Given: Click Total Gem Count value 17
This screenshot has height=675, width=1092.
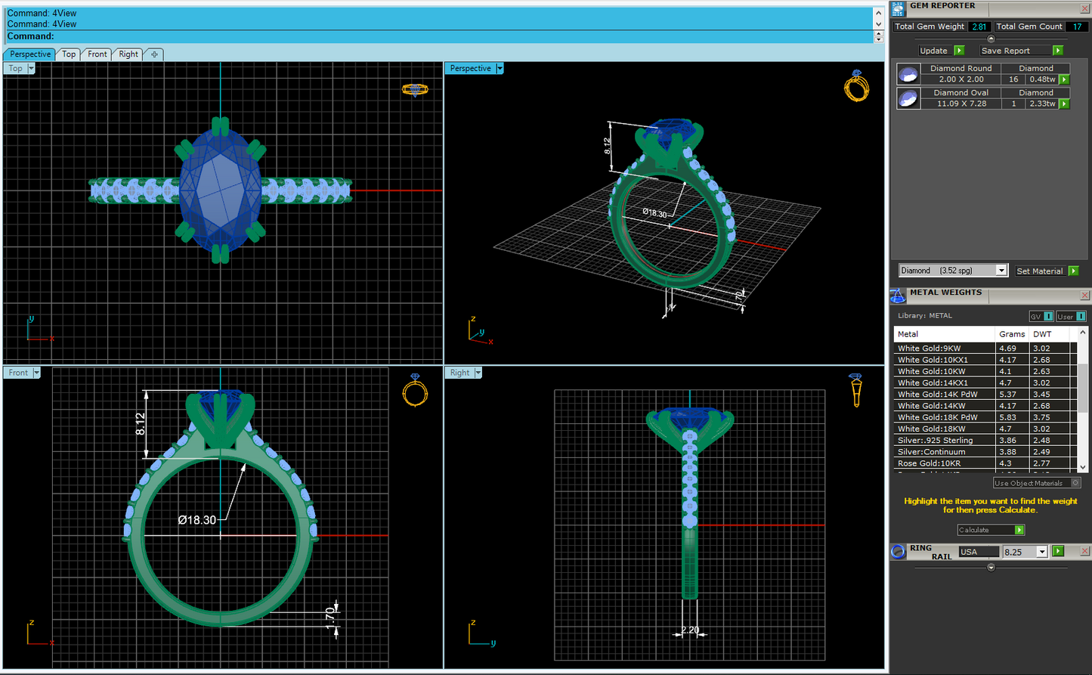Looking at the screenshot, I should point(1077,26).
